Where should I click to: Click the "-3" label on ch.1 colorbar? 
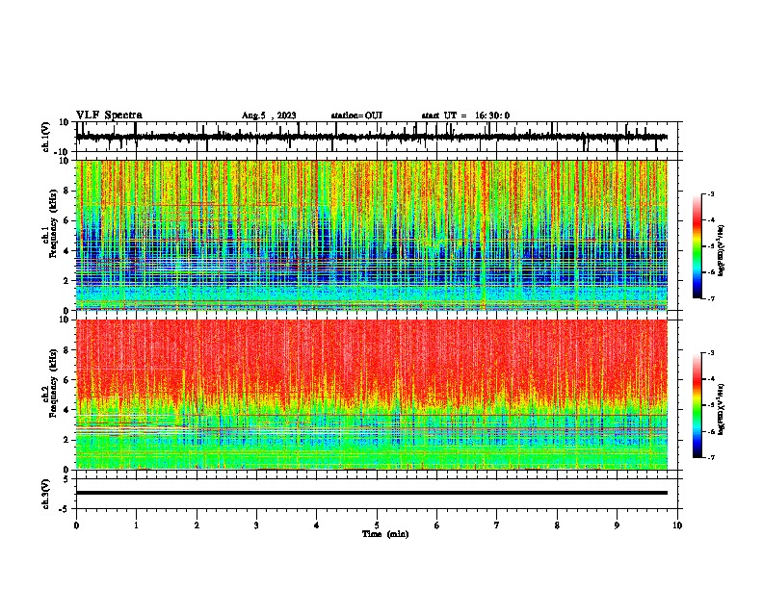coord(711,194)
